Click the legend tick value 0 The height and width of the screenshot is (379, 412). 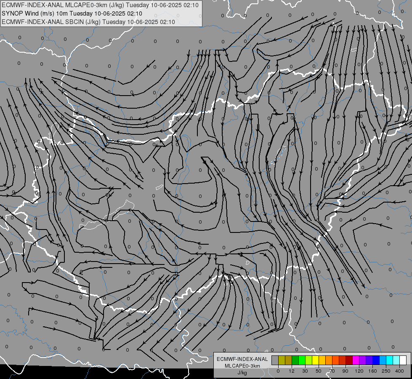point(278,371)
